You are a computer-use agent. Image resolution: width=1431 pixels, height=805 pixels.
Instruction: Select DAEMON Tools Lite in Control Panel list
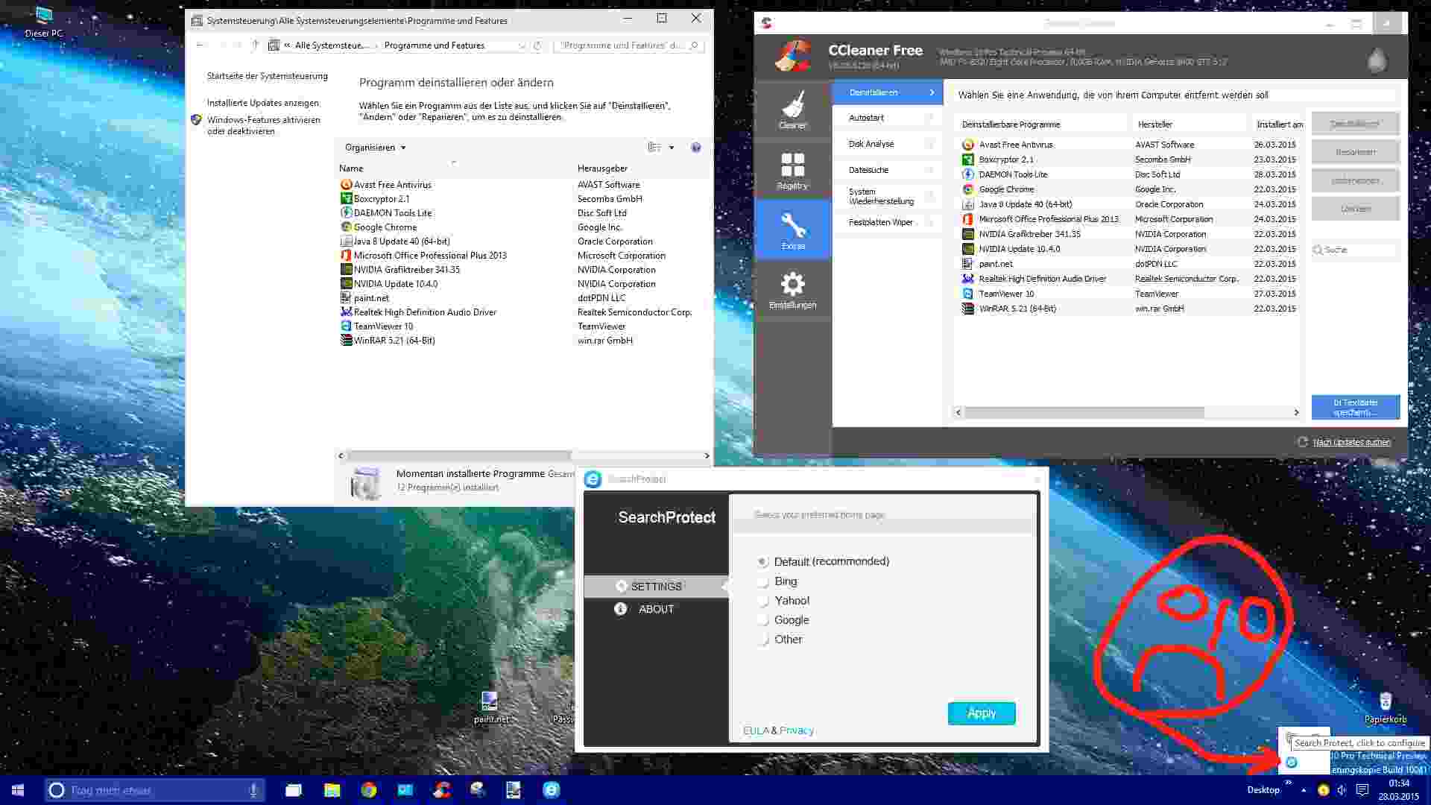pyautogui.click(x=393, y=213)
